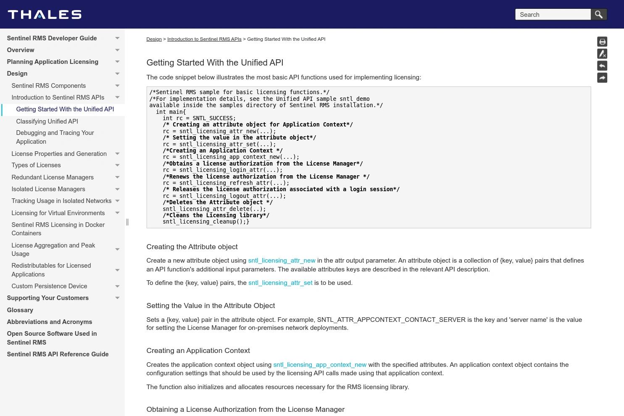
Task: Open Sentinel RMS API Reference Guide
Action: tap(58, 354)
